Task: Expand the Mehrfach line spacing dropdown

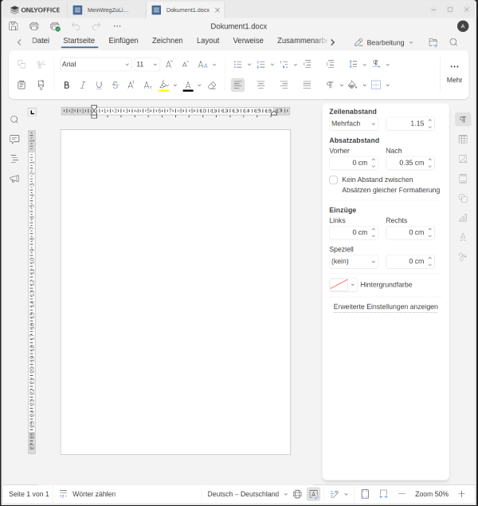Action: pyautogui.click(x=354, y=124)
